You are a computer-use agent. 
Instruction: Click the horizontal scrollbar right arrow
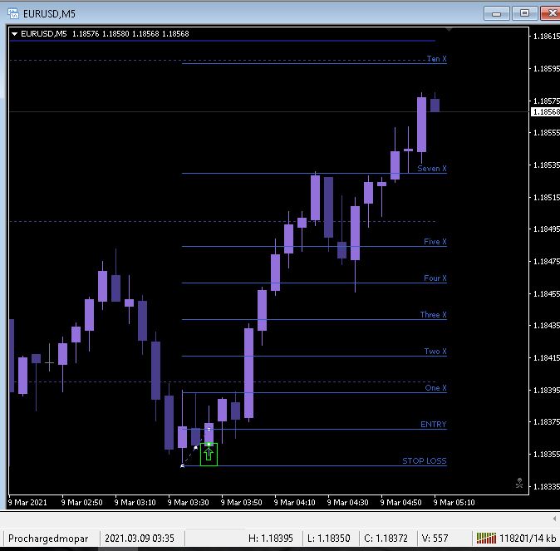click(x=555, y=519)
